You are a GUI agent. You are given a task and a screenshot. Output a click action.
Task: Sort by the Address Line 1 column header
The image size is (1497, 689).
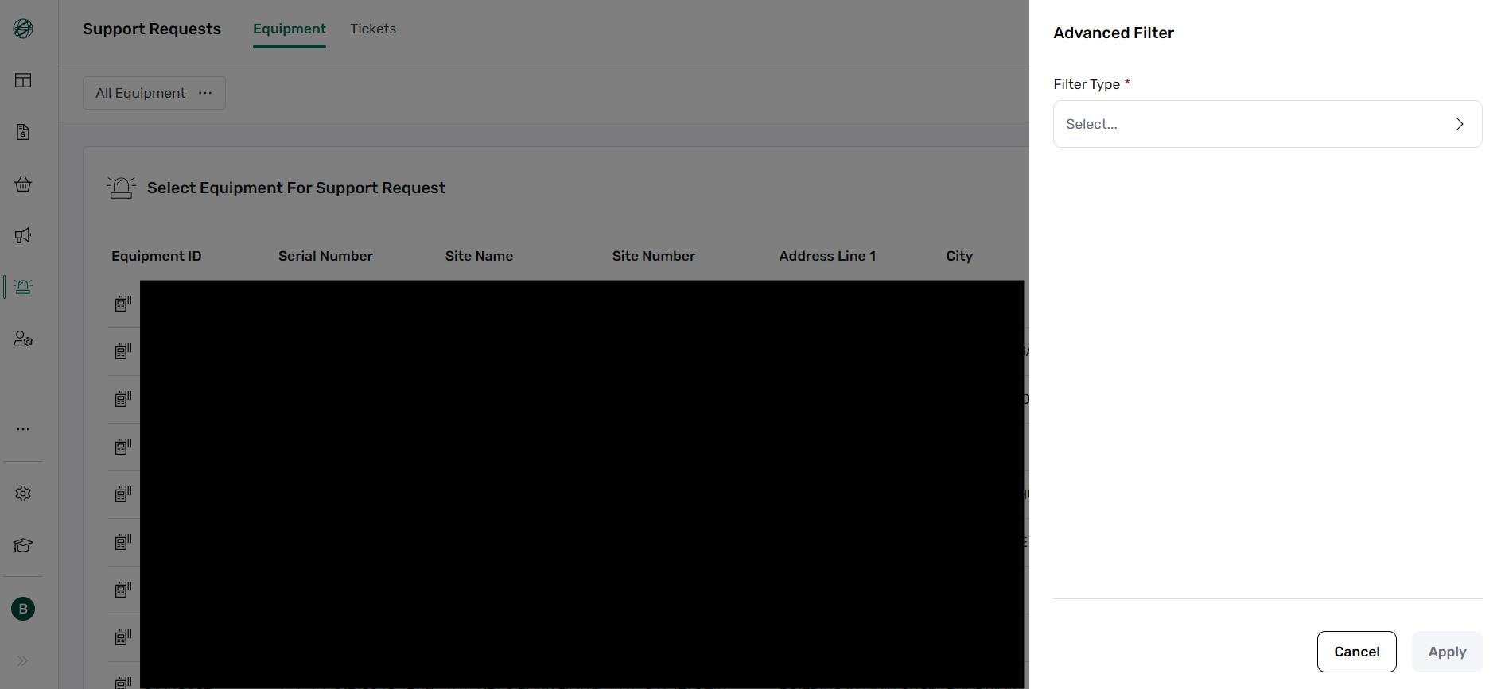click(827, 256)
